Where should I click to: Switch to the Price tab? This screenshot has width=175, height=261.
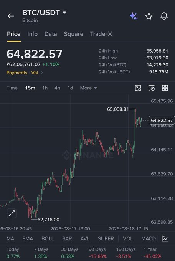coord(14,34)
